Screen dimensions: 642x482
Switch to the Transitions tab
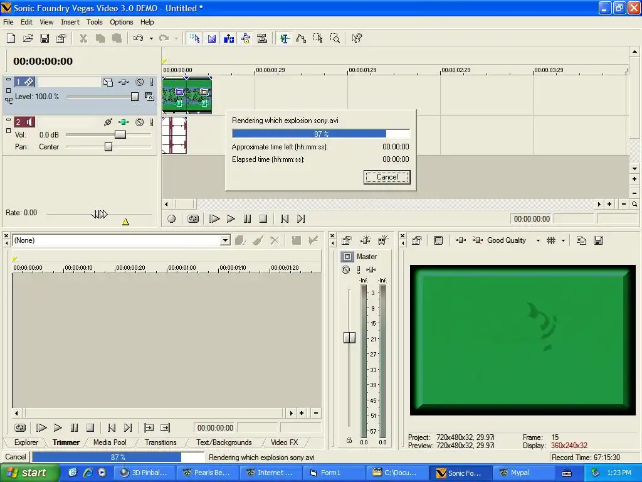tap(160, 442)
